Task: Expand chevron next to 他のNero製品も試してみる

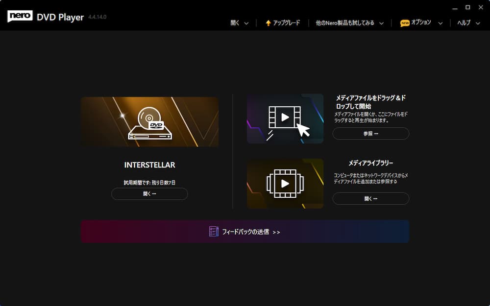Action: (x=381, y=23)
